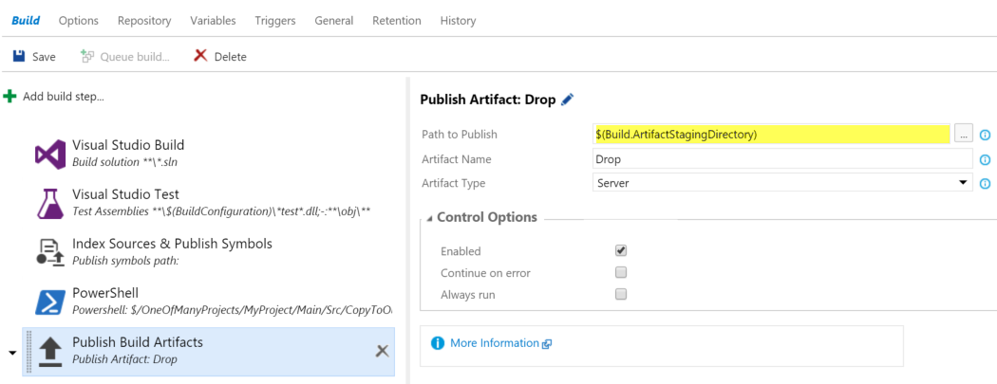
Task: Select the PowerShell step icon
Action: (48, 302)
